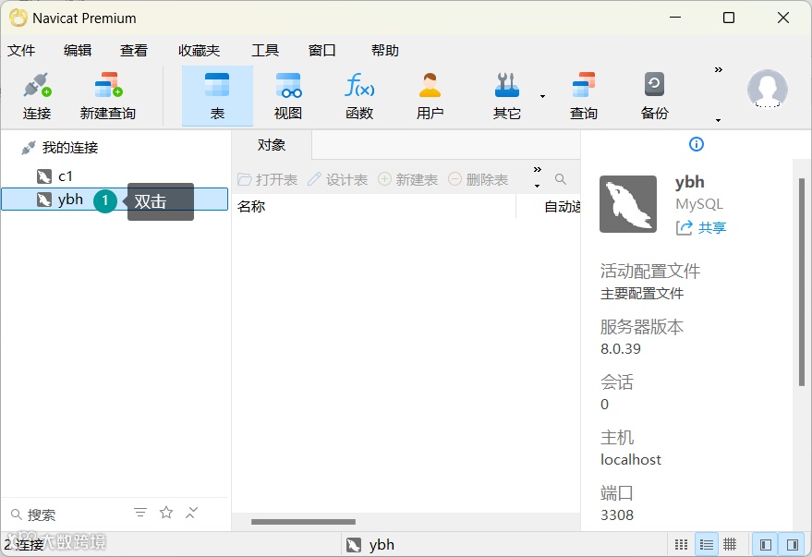Expand the object toolbar overflow chevron
812x557 pixels.
[x=538, y=170]
